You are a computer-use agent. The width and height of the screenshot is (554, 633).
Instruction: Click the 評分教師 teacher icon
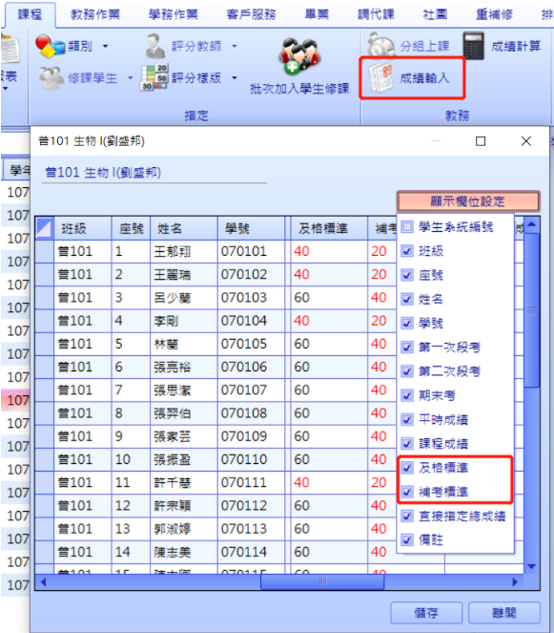click(154, 46)
